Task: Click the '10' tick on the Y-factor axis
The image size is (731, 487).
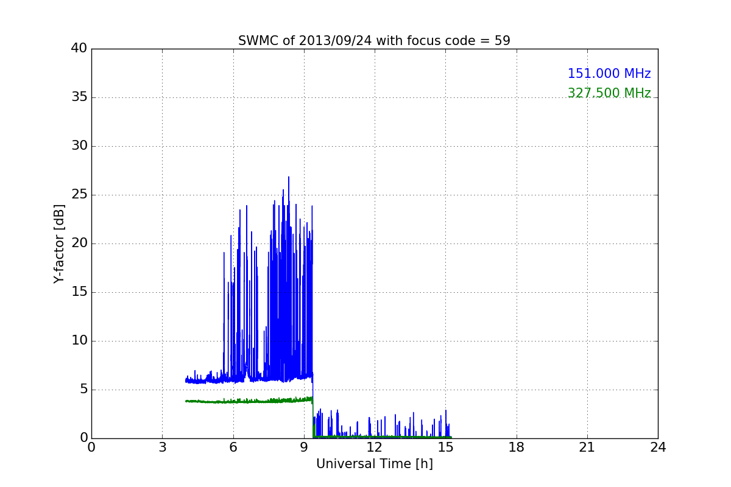Action: 79,341
